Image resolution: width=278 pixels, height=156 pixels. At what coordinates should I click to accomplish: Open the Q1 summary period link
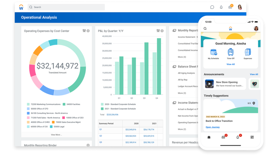pos(101,129)
